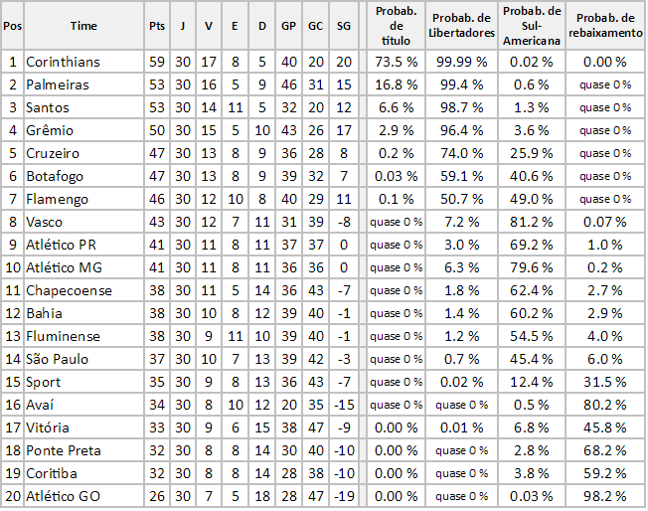Select Vasco's 81.2 % Sul-Americana probability
This screenshot has width=648, height=511.
[532, 222]
